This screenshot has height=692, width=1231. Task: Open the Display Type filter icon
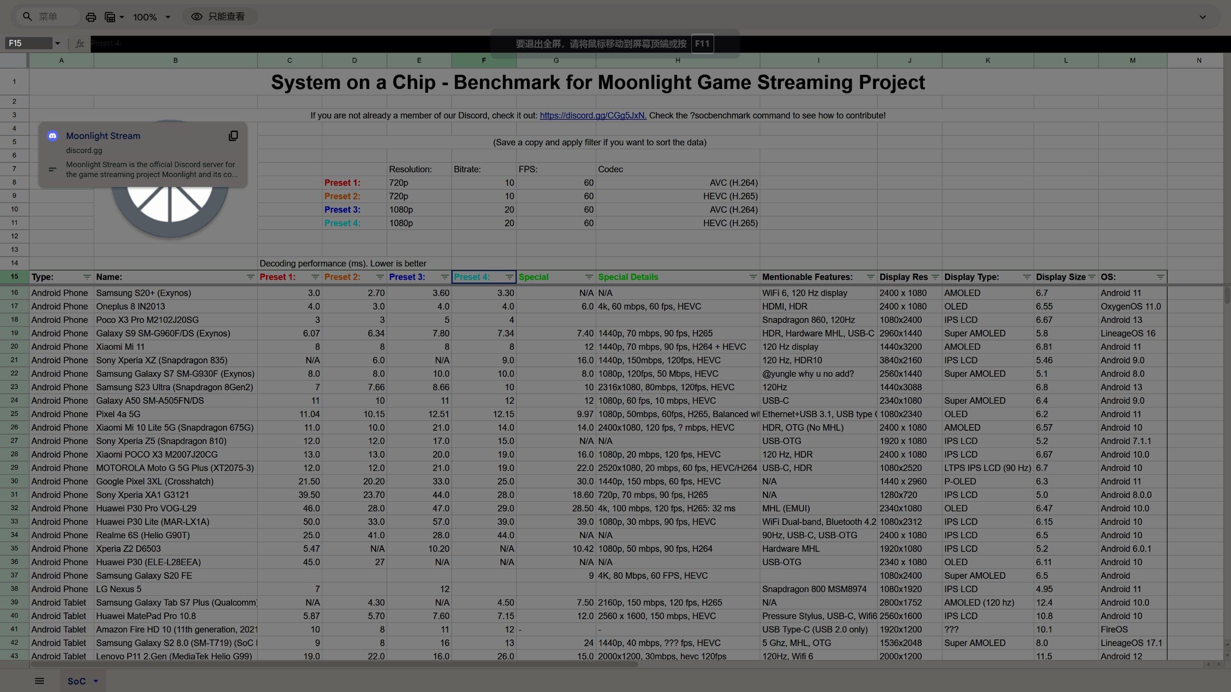coord(1026,277)
